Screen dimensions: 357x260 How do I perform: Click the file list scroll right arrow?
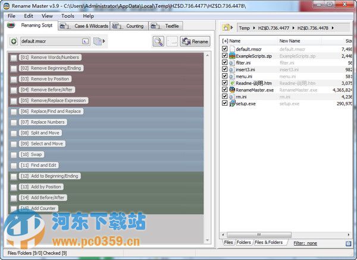tap(349, 234)
